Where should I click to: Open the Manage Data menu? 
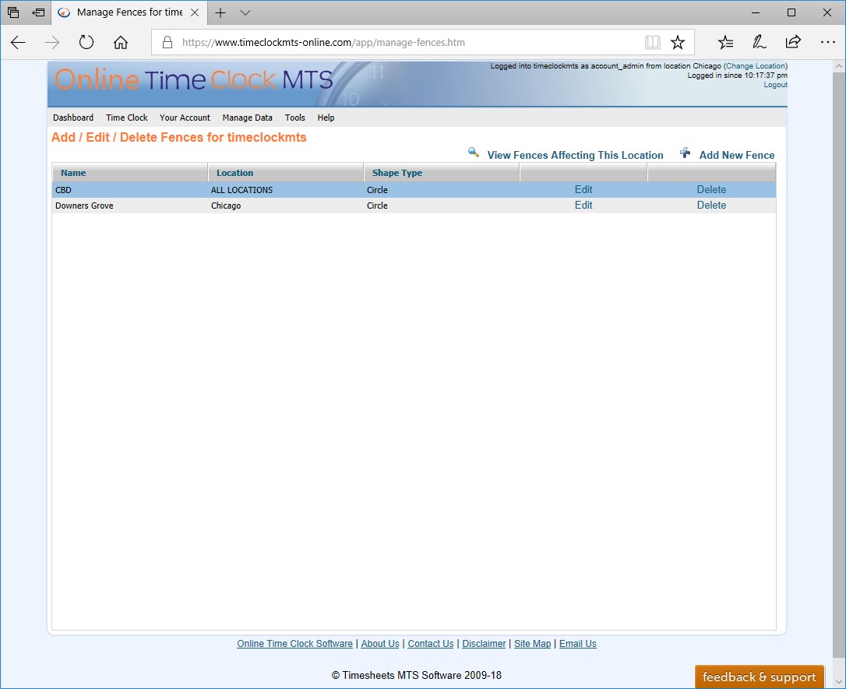click(247, 118)
